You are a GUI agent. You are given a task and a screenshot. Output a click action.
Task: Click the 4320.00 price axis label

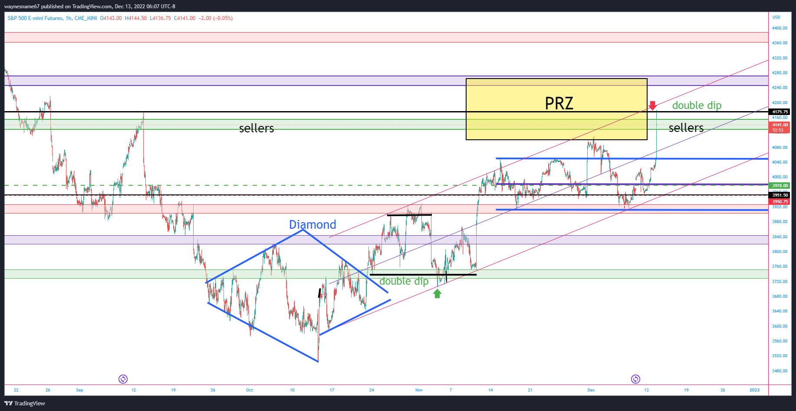tap(780, 58)
